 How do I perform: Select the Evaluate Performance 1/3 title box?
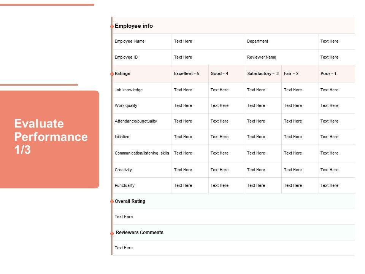click(x=49, y=139)
